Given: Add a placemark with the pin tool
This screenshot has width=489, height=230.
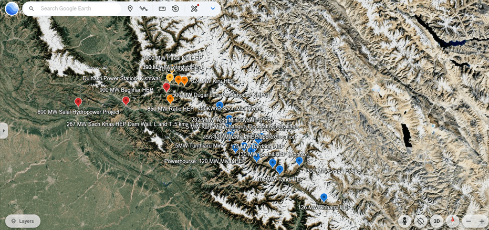Looking at the screenshot, I should (130, 9).
